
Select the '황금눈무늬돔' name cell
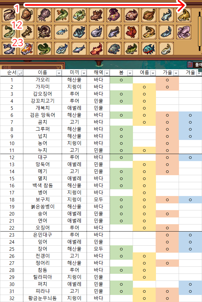click(43, 298)
